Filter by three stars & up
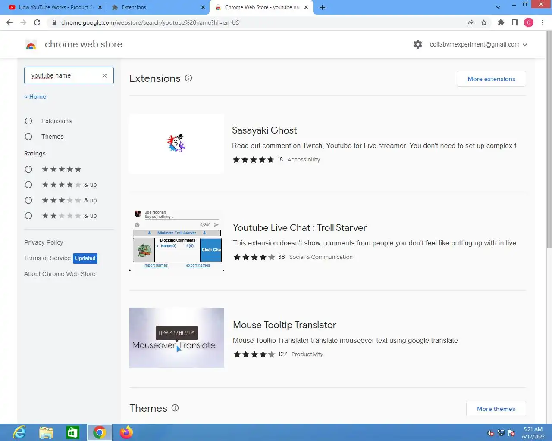Image resolution: width=552 pixels, height=441 pixels. [28, 200]
